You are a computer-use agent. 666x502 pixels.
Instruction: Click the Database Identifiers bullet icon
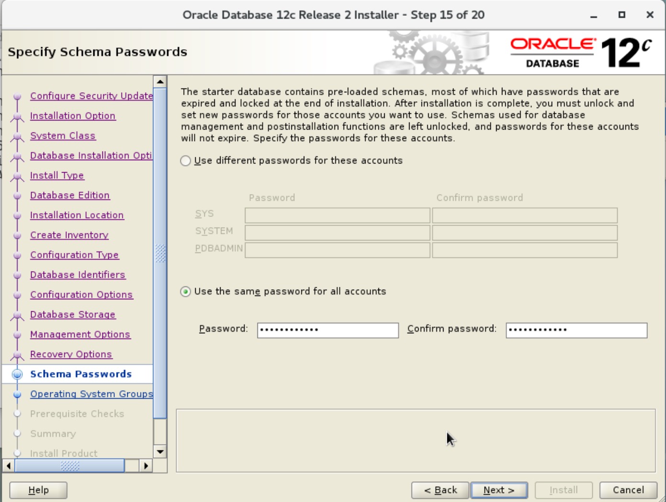click(x=17, y=275)
